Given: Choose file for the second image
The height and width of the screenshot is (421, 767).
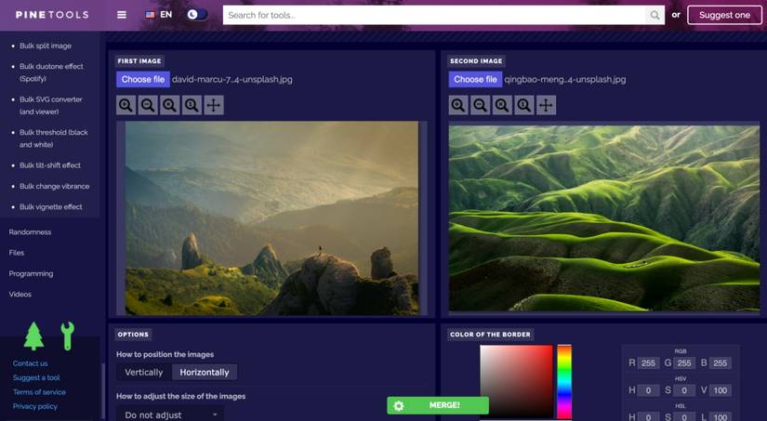Looking at the screenshot, I should click(475, 79).
